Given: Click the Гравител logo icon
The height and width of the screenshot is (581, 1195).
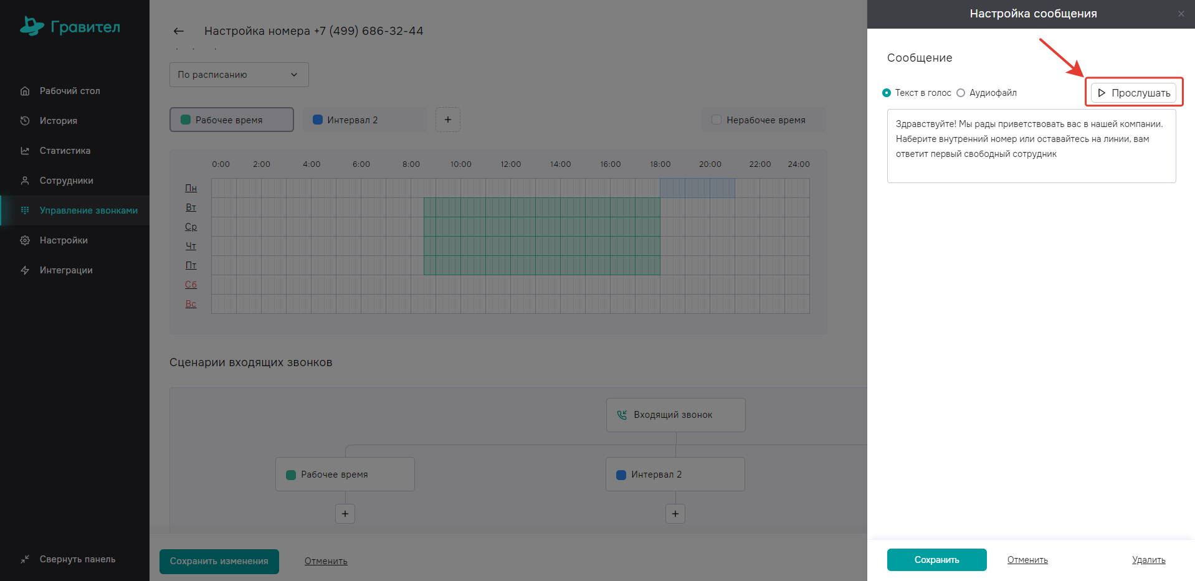Looking at the screenshot, I should [32, 26].
